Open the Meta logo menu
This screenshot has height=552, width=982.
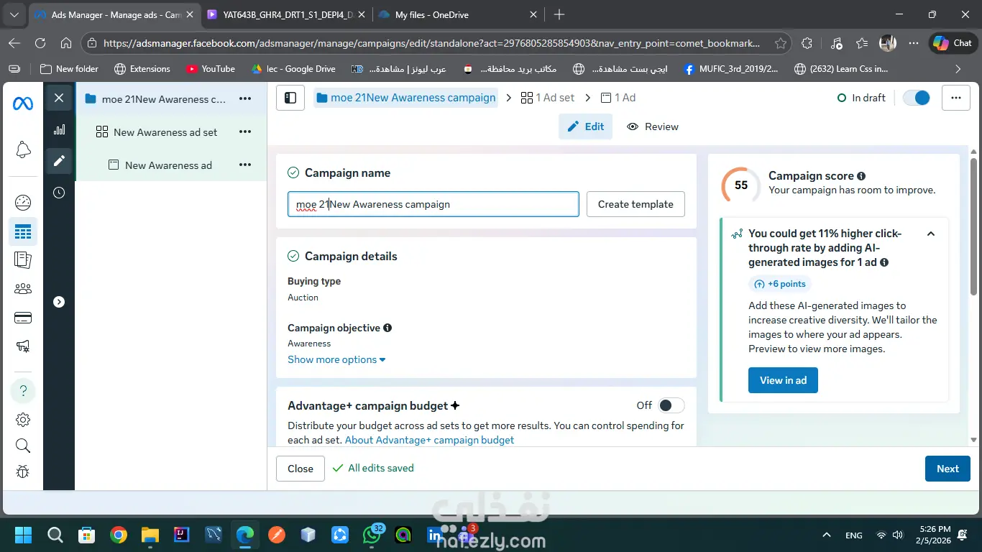click(x=23, y=104)
